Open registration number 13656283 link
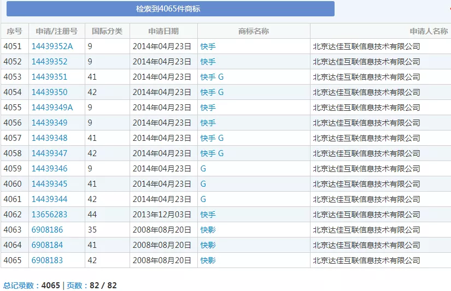This screenshot has width=451, height=291. tap(49, 215)
